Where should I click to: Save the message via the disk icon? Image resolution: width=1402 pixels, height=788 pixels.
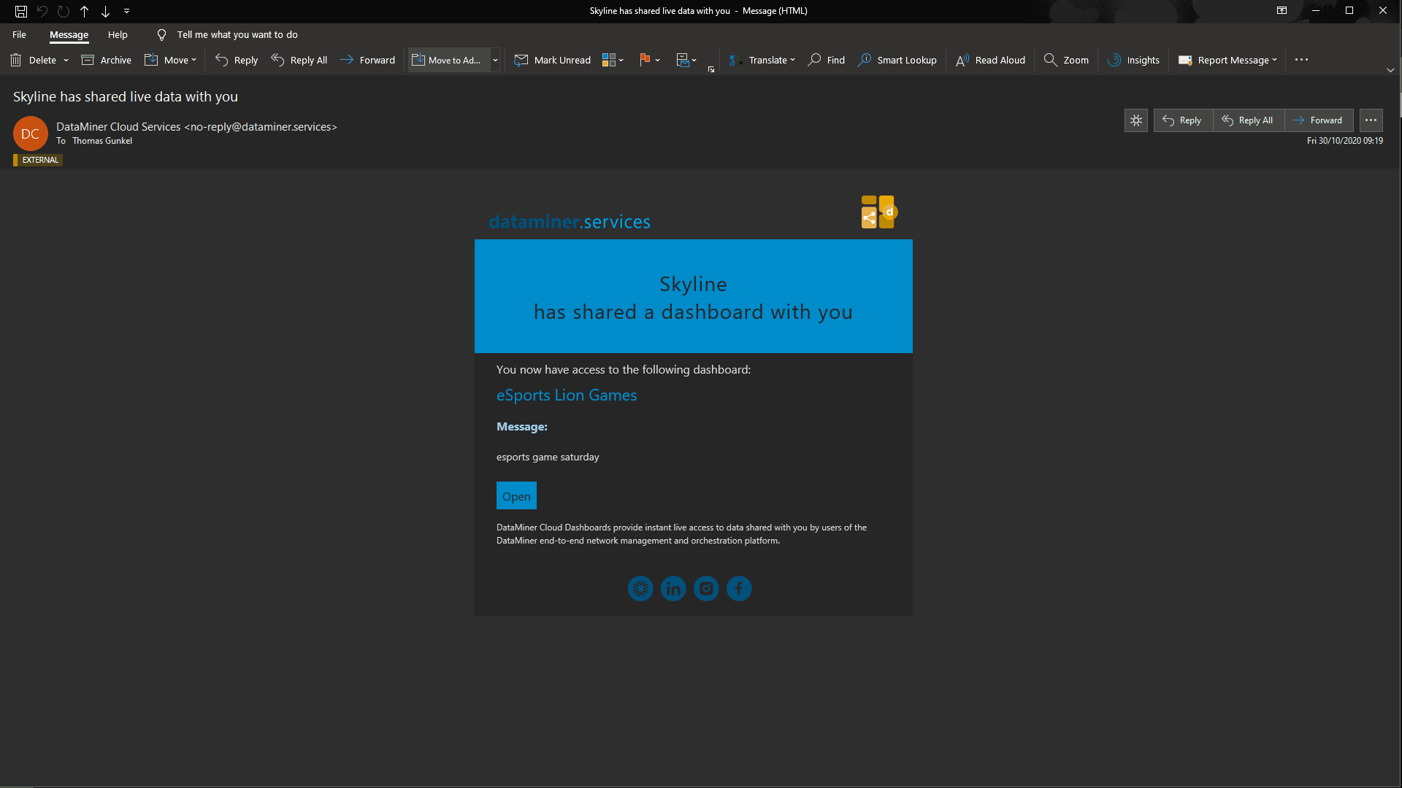pyautogui.click(x=21, y=11)
